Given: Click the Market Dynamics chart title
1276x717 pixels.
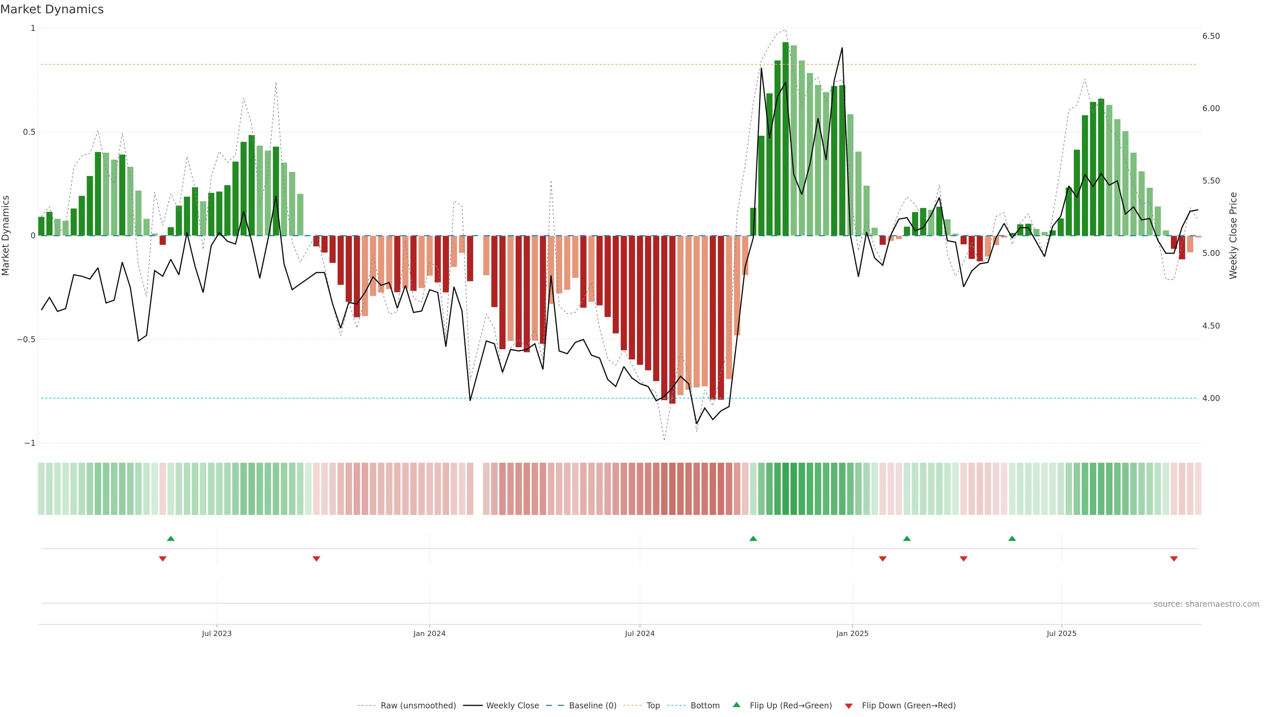Looking at the screenshot, I should 52,9.
